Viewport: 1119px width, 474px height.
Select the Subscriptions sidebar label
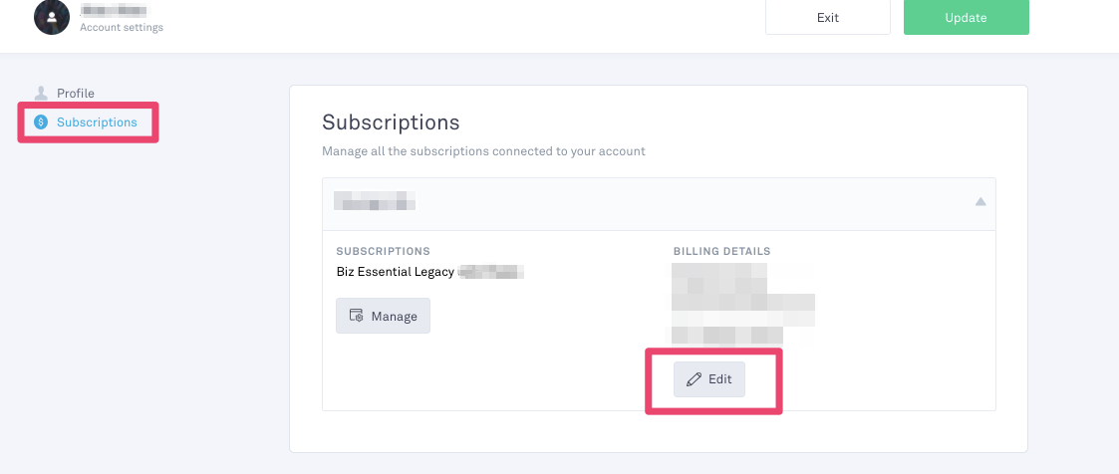pos(97,121)
